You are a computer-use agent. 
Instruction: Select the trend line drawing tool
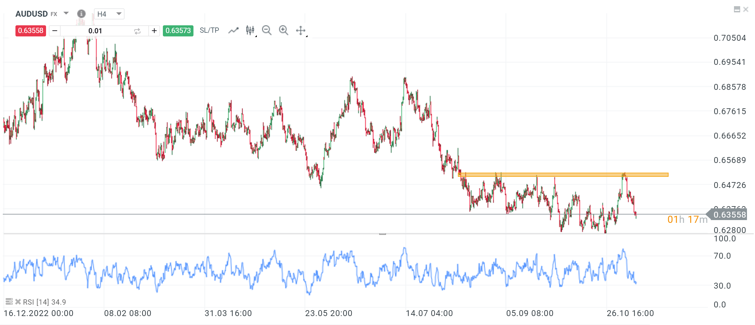[x=233, y=30]
